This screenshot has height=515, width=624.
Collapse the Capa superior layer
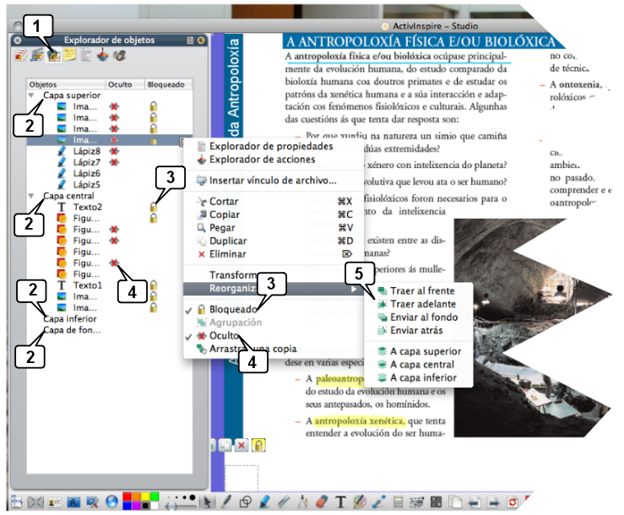pos(31,95)
